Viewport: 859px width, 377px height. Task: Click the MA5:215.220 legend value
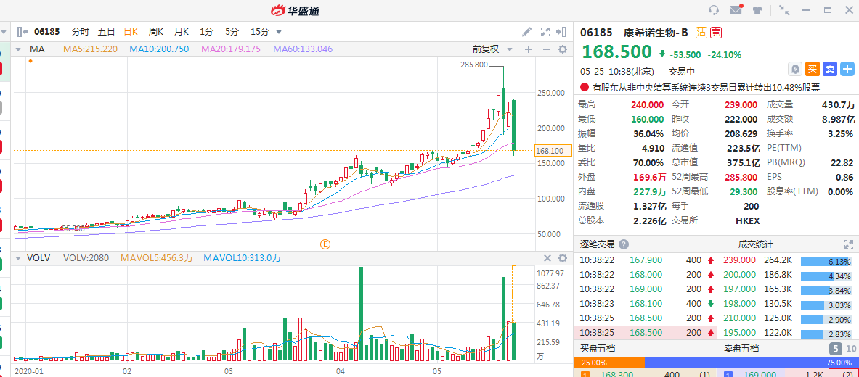point(90,49)
